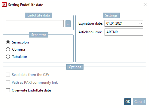Close the Setting EndofLife date dialog
This screenshot has height=108, width=149.
tap(145, 4)
